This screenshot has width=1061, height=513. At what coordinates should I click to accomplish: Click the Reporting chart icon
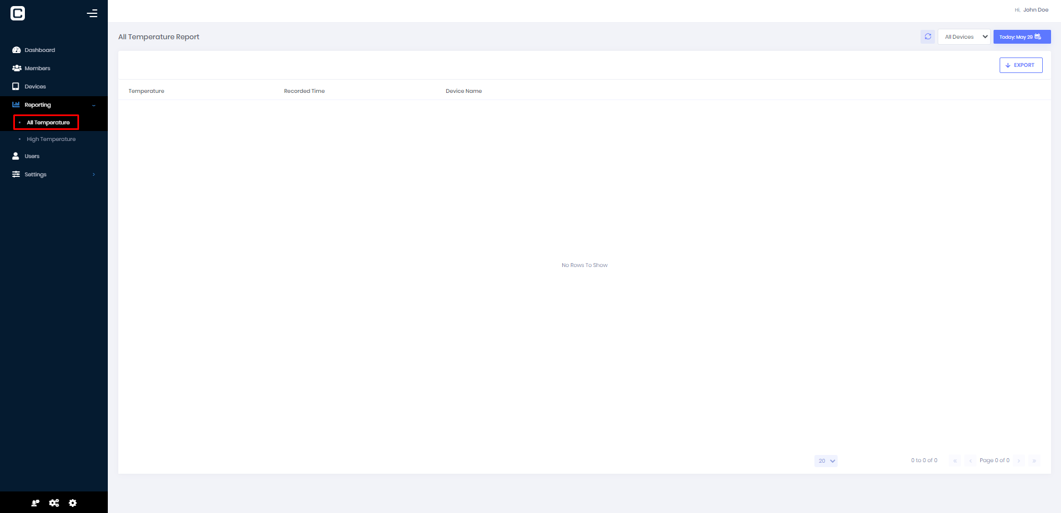point(15,104)
